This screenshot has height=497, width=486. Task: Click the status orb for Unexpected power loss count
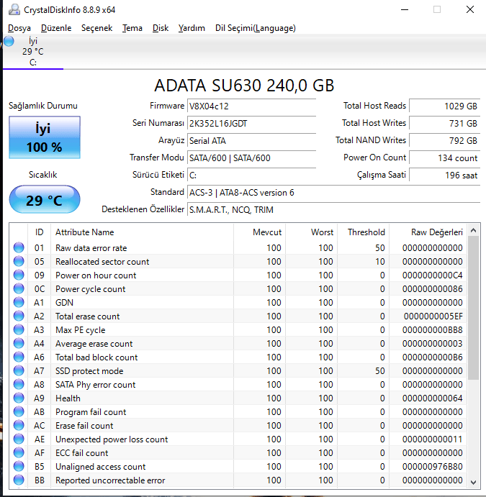(19, 439)
